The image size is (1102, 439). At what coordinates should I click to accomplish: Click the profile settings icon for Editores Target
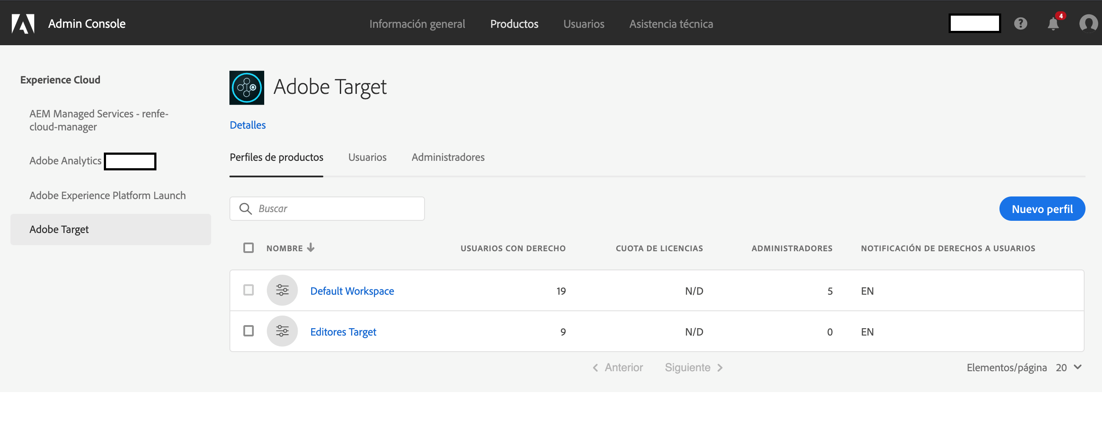(282, 331)
